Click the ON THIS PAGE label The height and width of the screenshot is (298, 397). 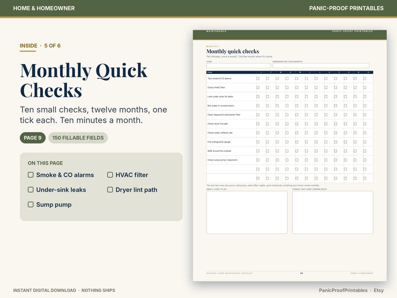(45, 163)
